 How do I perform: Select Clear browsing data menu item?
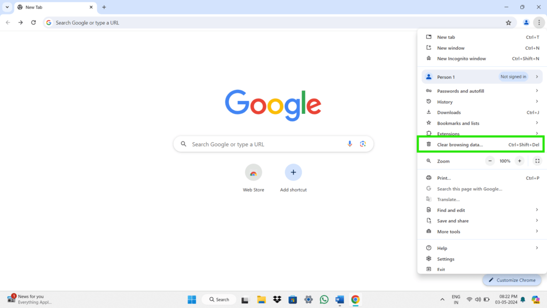pos(482,144)
